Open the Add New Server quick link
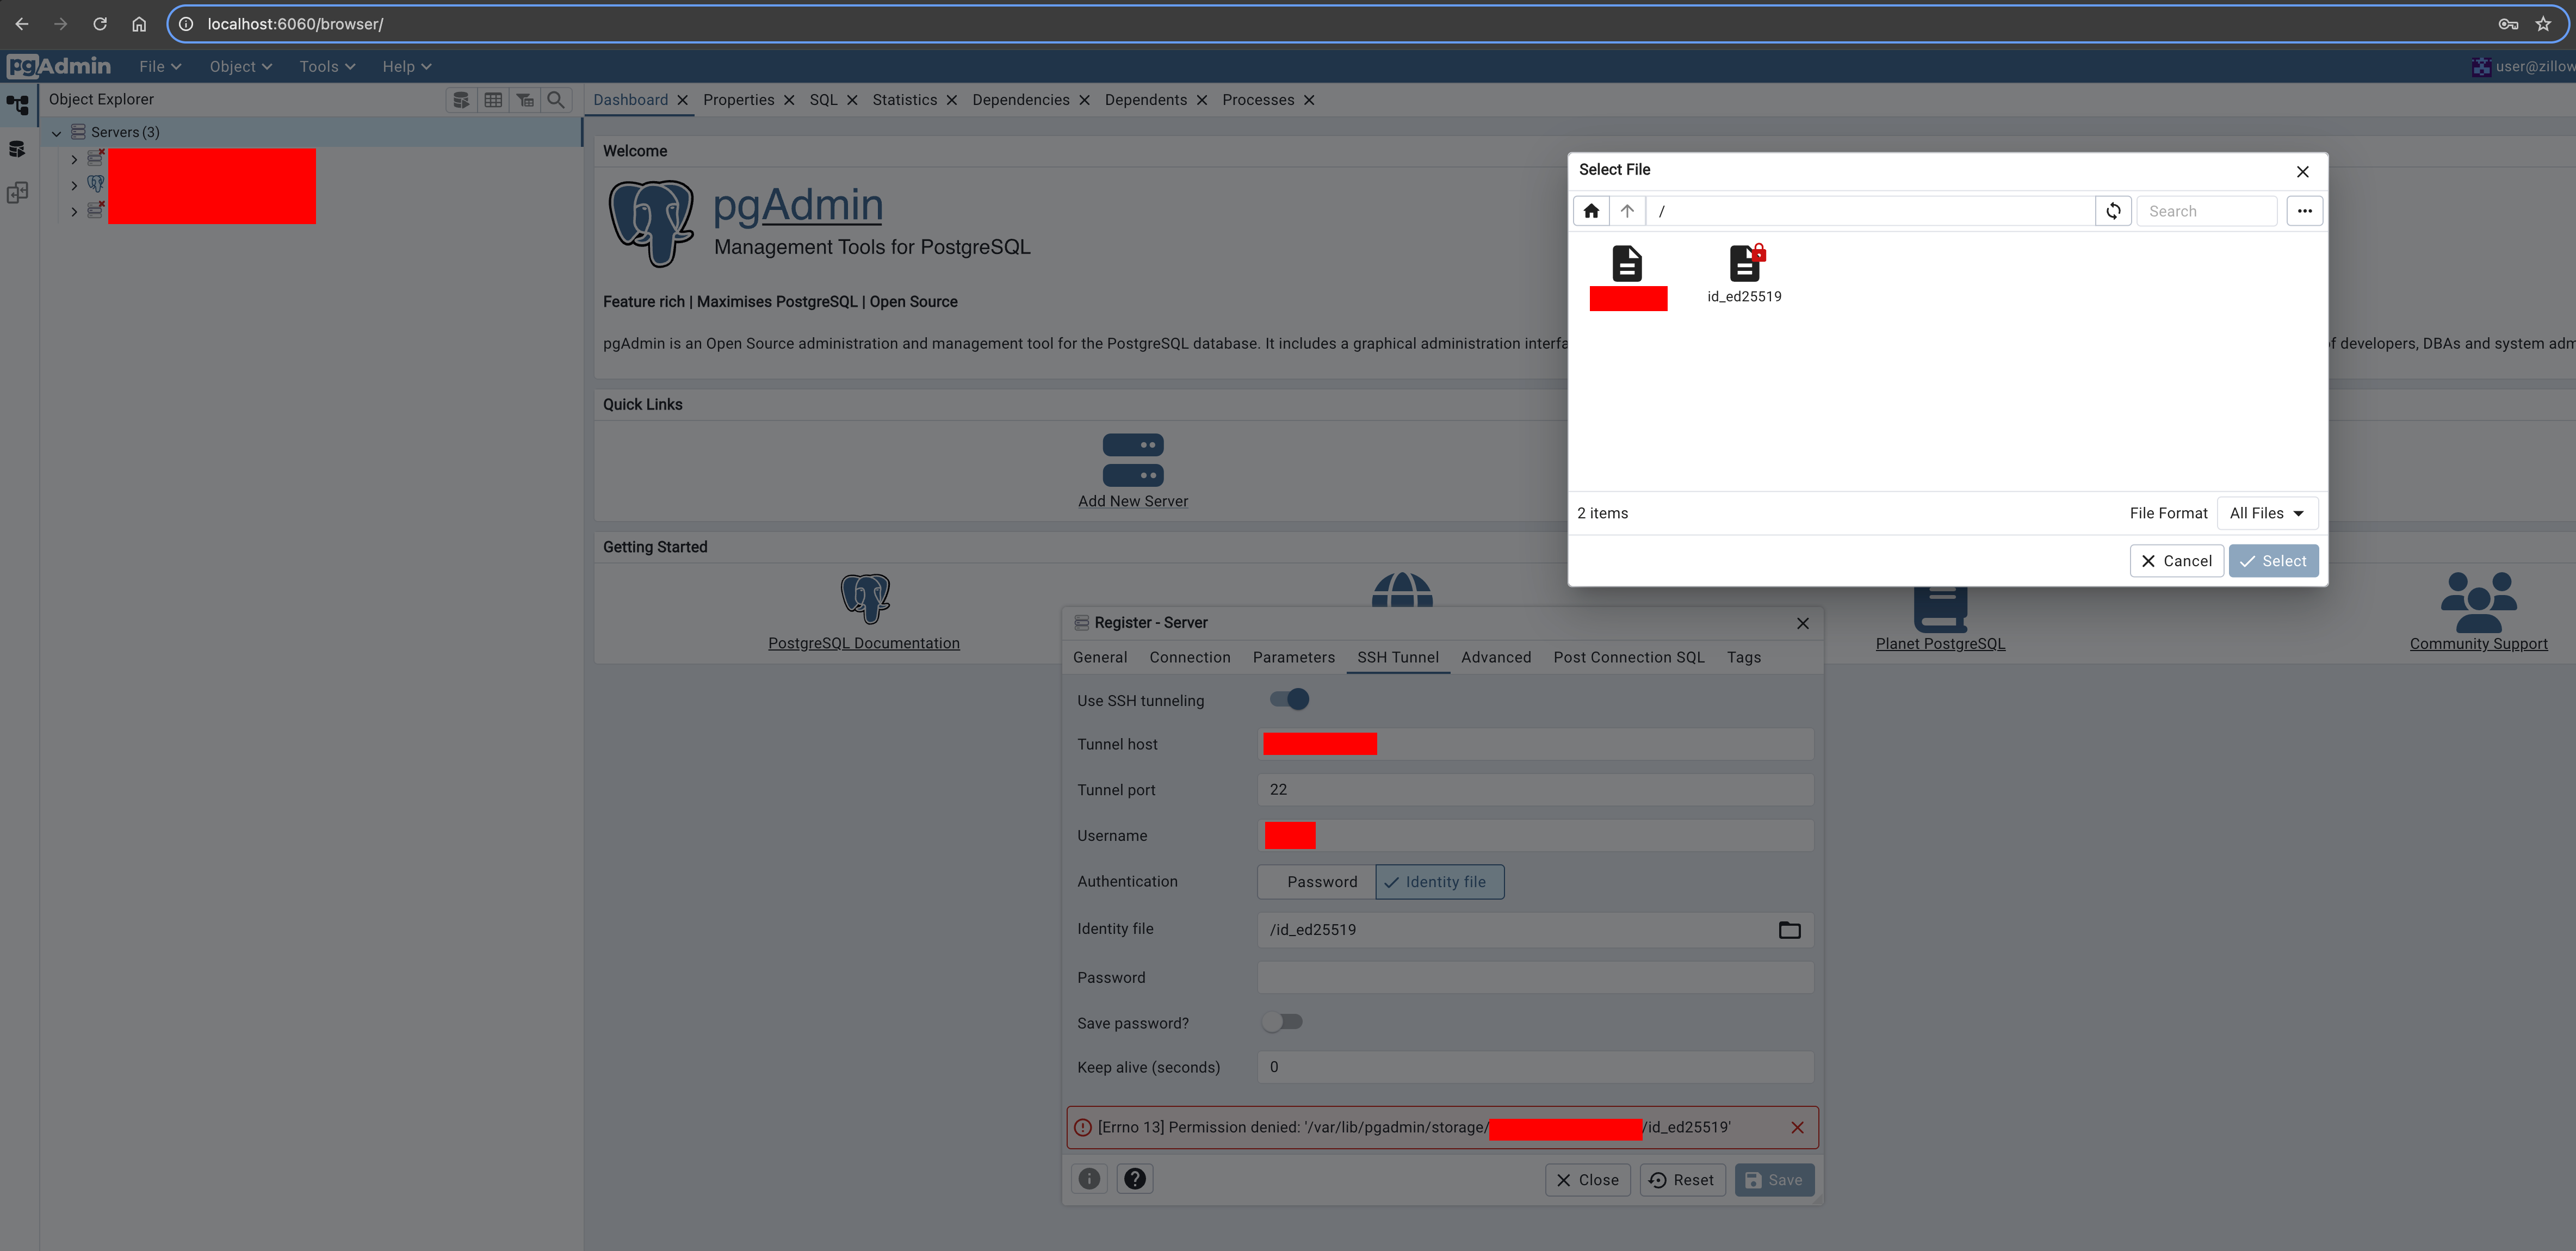 (1132, 471)
